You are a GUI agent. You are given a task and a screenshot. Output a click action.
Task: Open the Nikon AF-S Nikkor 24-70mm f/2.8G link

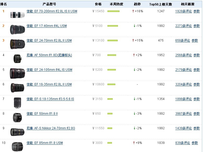point(51,128)
